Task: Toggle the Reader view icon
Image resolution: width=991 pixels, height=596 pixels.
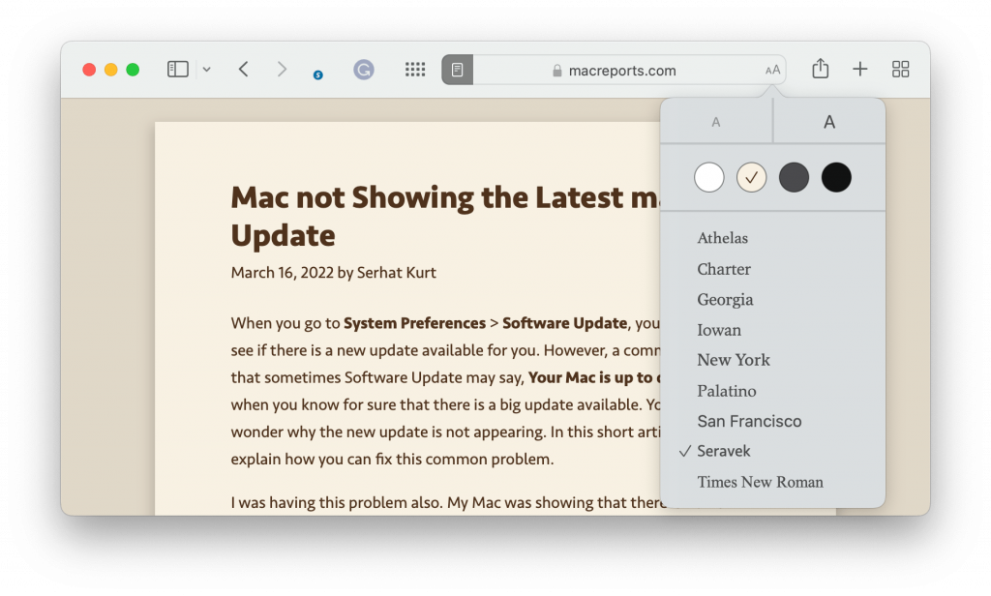Action: [457, 70]
